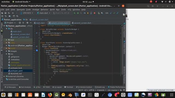Open the Dart Analysis tool window
Screen dimensions: 175x98
[x=25, y=87]
